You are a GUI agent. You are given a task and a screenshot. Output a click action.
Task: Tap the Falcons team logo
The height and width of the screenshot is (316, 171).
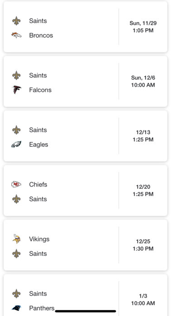(x=16, y=90)
